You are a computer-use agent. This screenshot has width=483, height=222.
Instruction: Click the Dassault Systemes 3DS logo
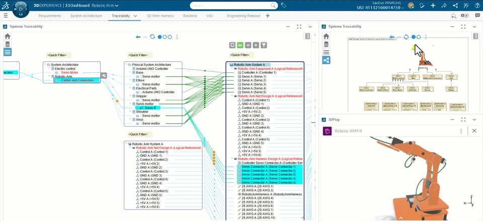(x=6, y=5)
